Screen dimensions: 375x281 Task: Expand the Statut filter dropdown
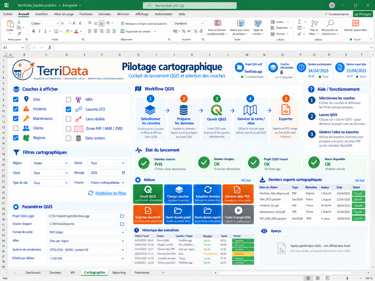(x=107, y=163)
